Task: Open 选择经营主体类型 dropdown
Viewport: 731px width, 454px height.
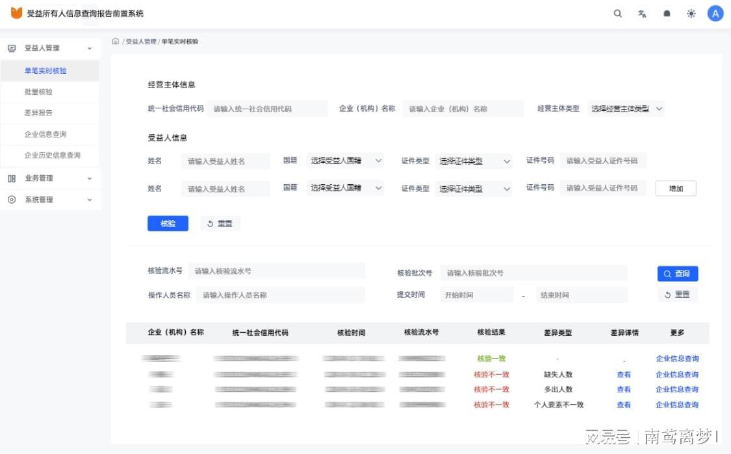Action: 626,109
